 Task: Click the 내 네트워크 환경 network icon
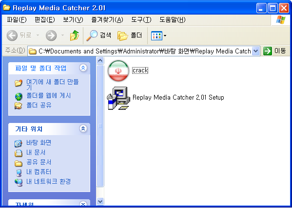coord(19,182)
